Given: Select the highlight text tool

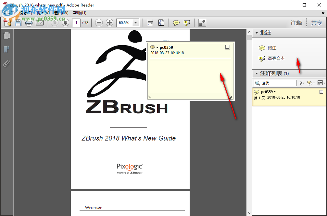Looking at the screenshot, I should (187, 23).
